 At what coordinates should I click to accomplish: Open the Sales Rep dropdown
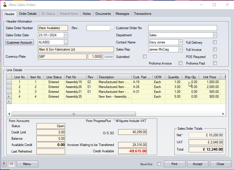[180, 49]
